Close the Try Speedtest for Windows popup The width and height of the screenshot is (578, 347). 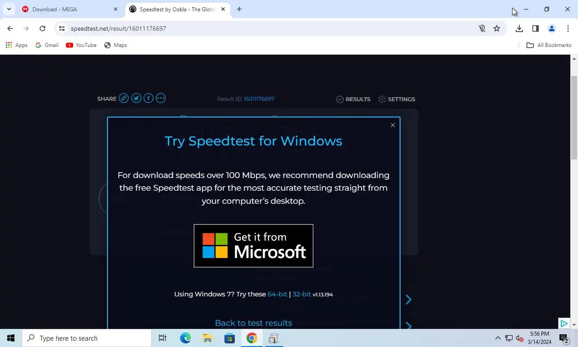click(393, 125)
